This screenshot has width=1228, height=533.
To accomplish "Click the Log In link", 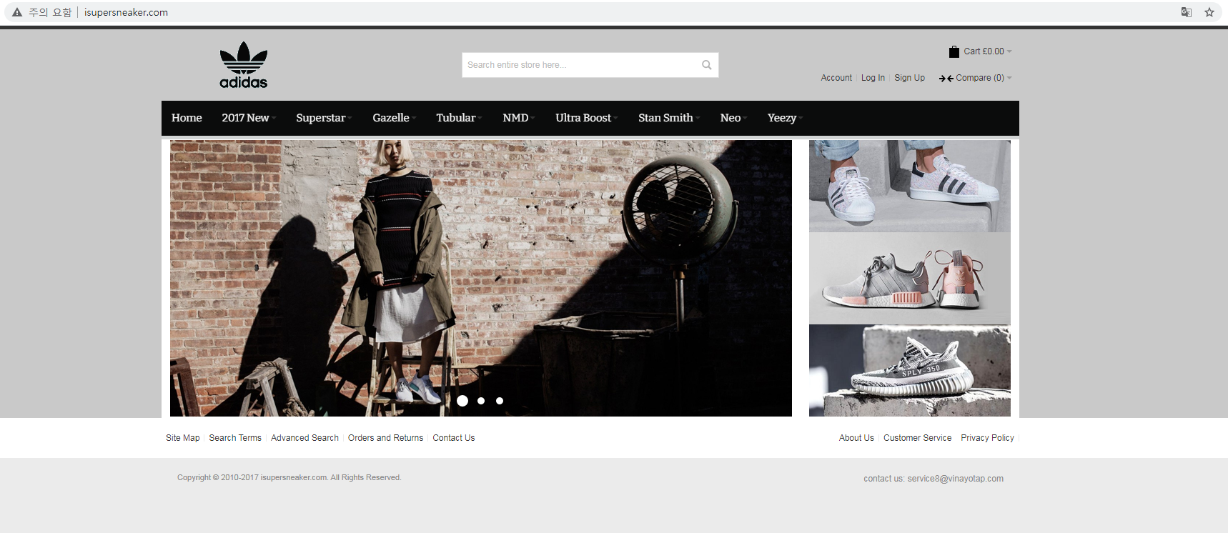I will 873,78.
